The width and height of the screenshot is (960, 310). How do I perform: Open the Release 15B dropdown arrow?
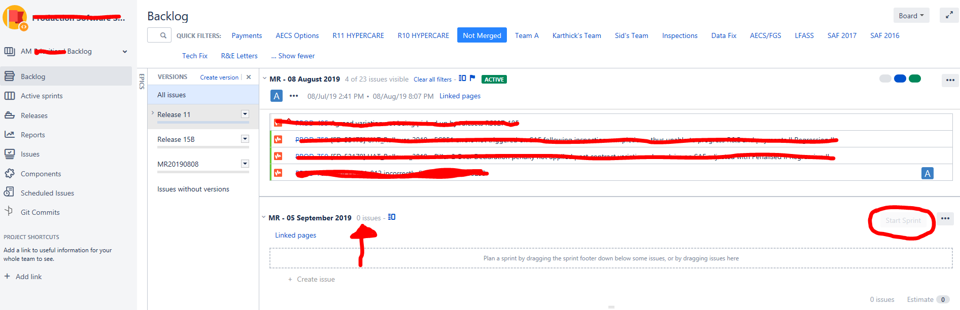[x=245, y=139]
